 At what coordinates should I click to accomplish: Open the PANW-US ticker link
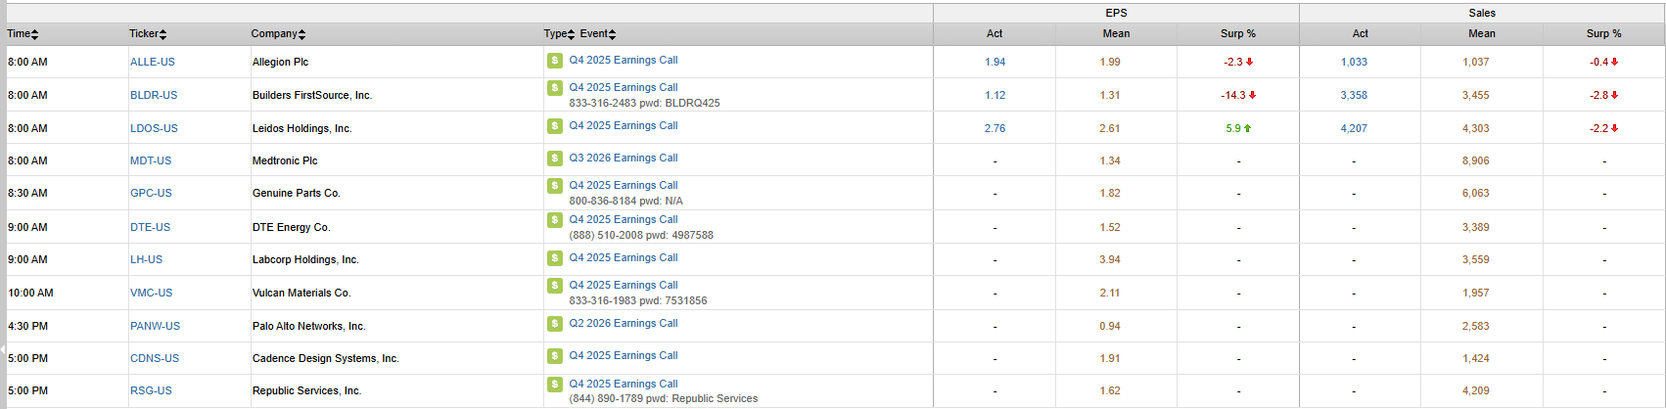point(155,326)
